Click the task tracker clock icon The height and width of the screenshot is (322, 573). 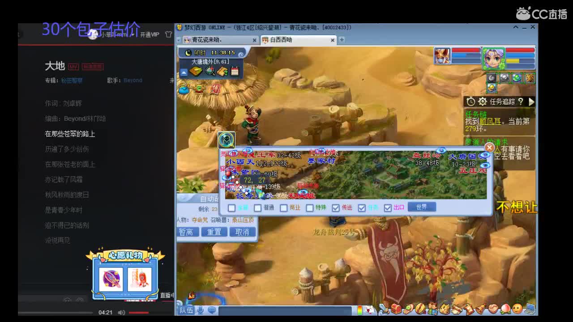tap(470, 102)
